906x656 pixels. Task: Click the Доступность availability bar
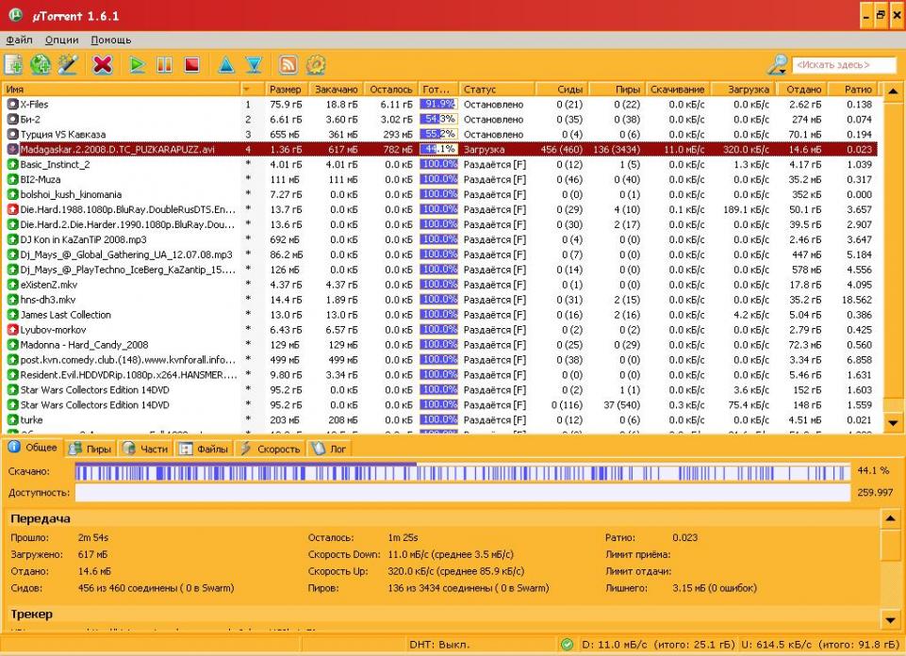(x=462, y=493)
